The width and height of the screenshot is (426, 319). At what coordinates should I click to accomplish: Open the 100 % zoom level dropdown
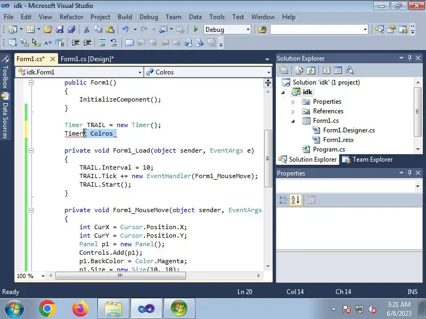pos(43,276)
